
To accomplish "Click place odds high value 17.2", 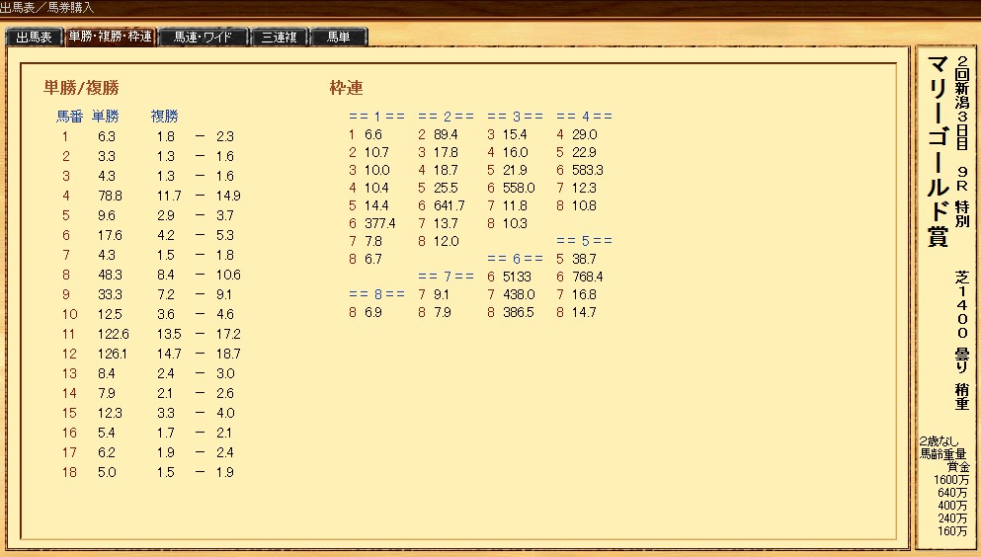I will [228, 334].
